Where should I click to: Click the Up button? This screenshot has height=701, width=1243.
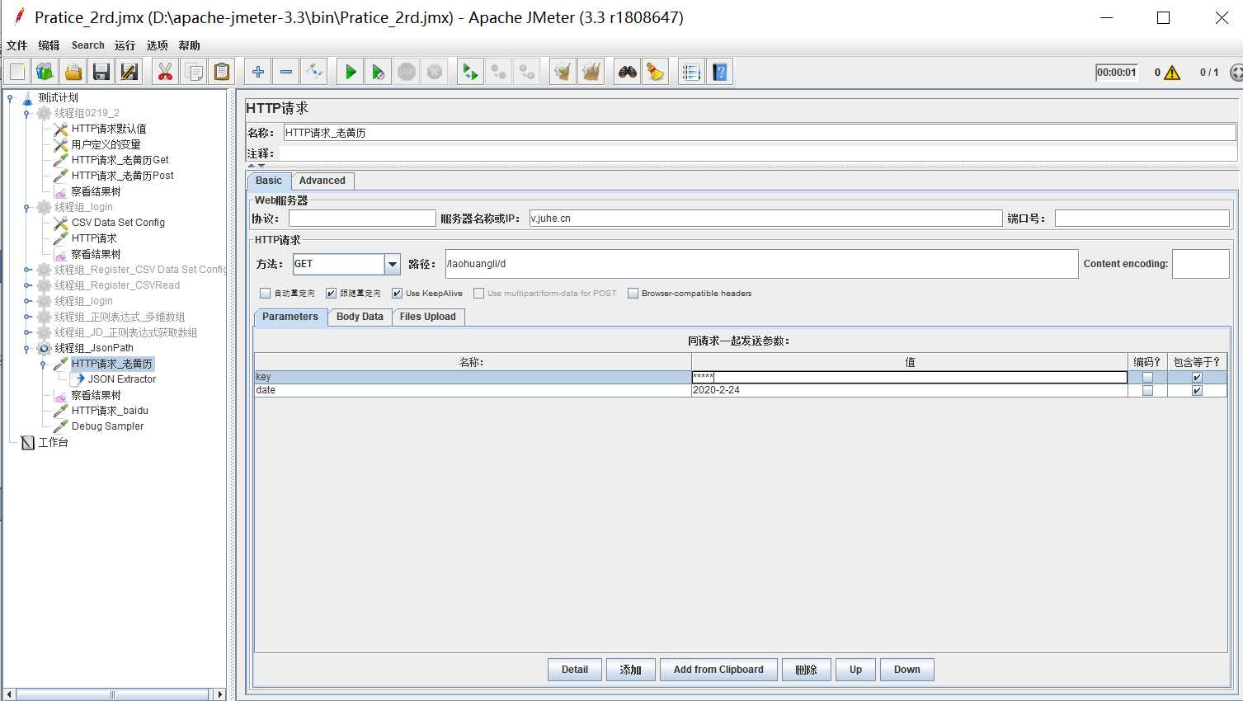click(856, 670)
